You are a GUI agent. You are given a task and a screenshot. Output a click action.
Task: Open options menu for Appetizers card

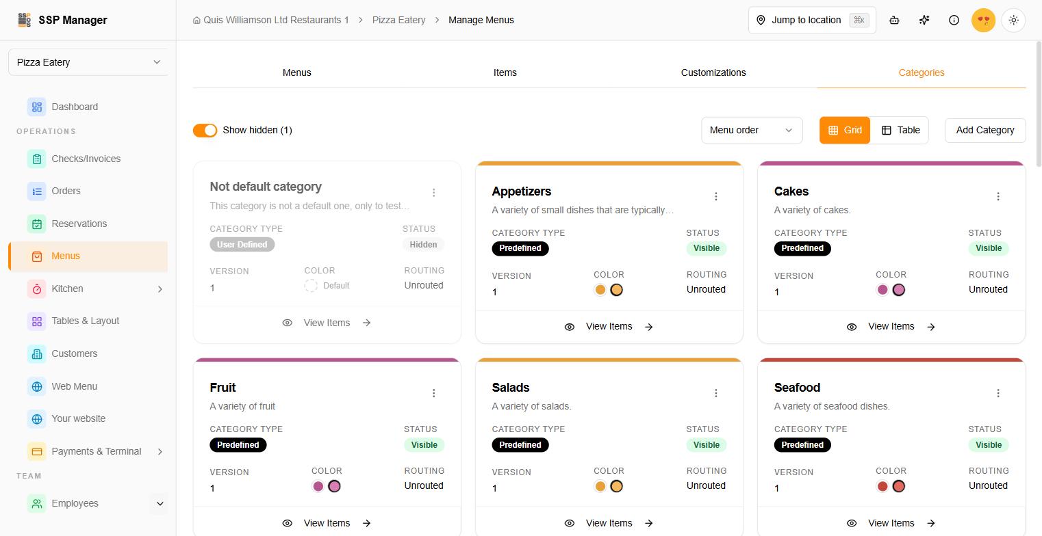point(716,197)
